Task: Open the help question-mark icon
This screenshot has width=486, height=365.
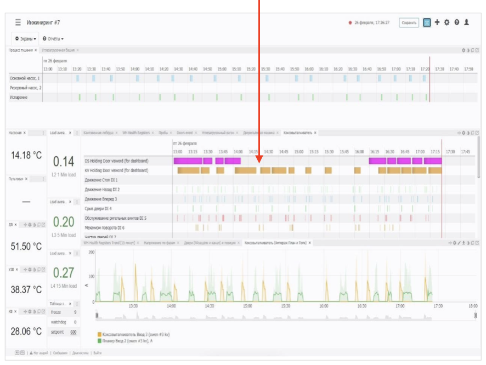Action: coord(456,22)
